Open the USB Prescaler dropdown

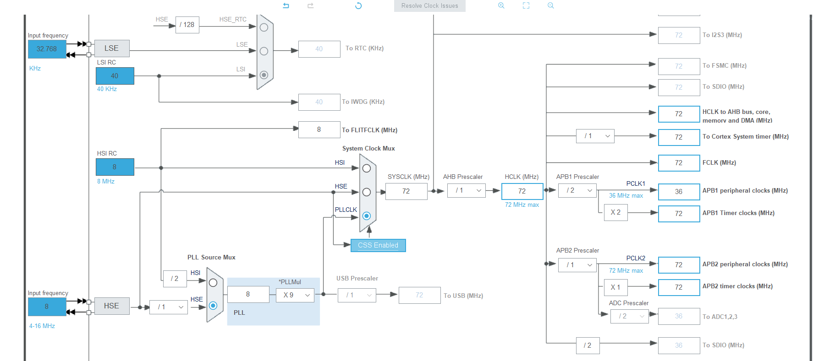pos(357,295)
